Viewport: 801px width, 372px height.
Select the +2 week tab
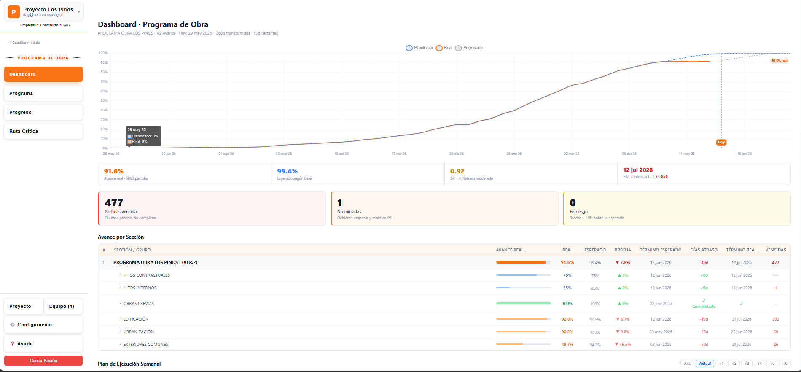pyautogui.click(x=734, y=364)
